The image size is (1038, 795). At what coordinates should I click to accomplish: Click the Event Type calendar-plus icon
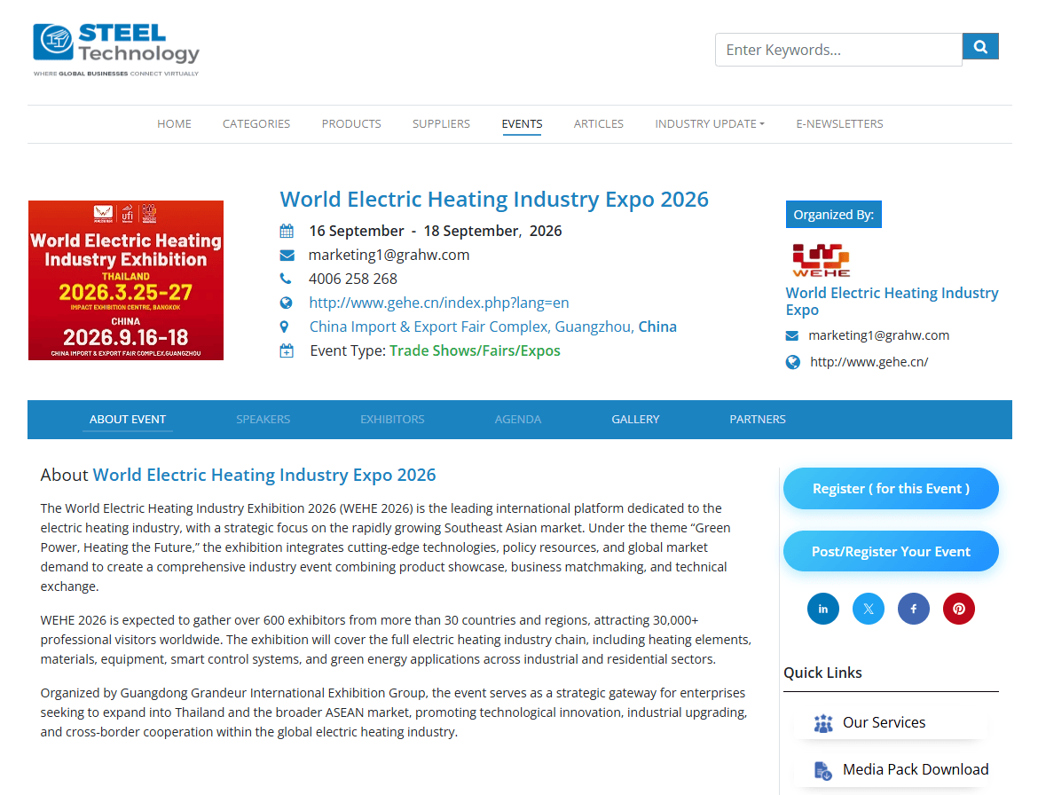point(287,350)
